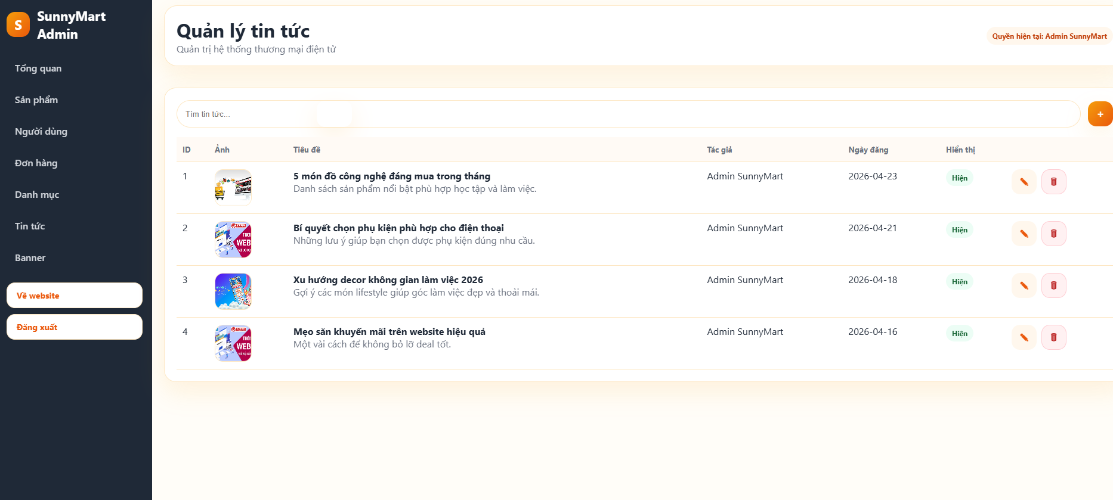
Task: Click title 'Bí quyết chọn phụ kiện phù hợp cho điện thoại'
Action: point(398,228)
